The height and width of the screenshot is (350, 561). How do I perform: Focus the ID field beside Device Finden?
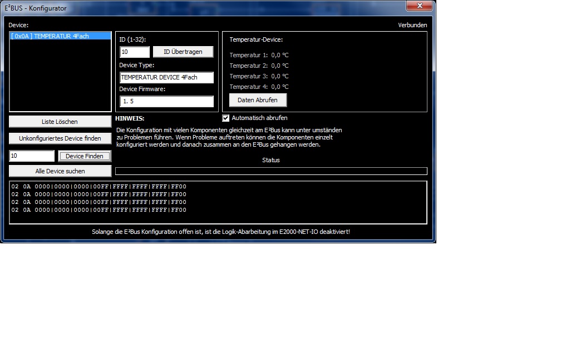[x=32, y=156]
